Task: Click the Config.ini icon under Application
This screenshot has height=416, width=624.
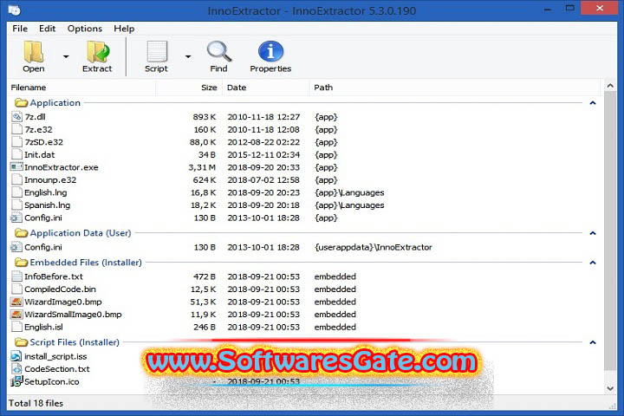Action: click(x=16, y=218)
